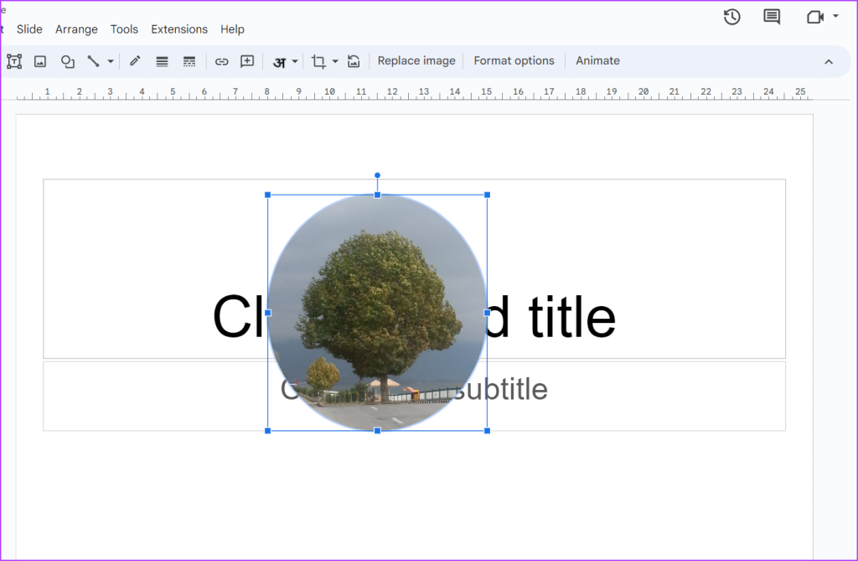Open the Extensions menu
Screen dimensions: 858x561
(x=179, y=29)
